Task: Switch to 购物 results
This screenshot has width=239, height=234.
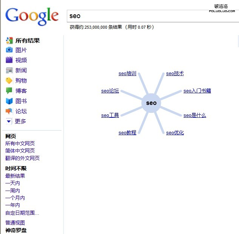Action: 21,80
